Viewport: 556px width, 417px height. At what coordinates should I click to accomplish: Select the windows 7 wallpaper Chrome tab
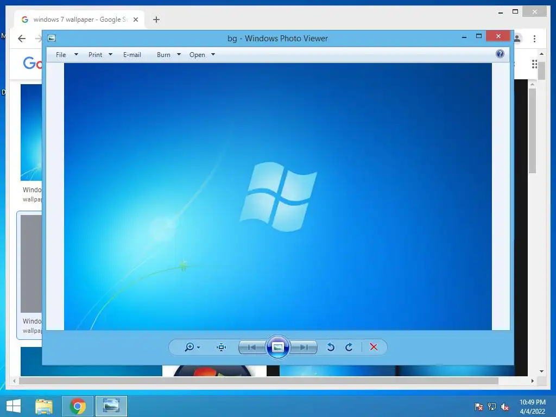[x=79, y=20]
